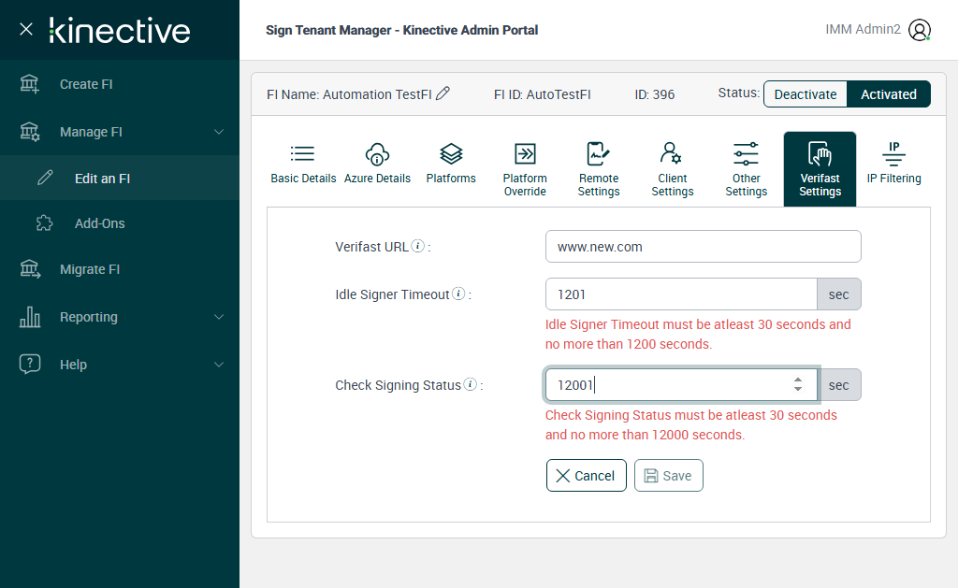Click the Save button
This screenshot has width=958, height=588.
click(668, 476)
